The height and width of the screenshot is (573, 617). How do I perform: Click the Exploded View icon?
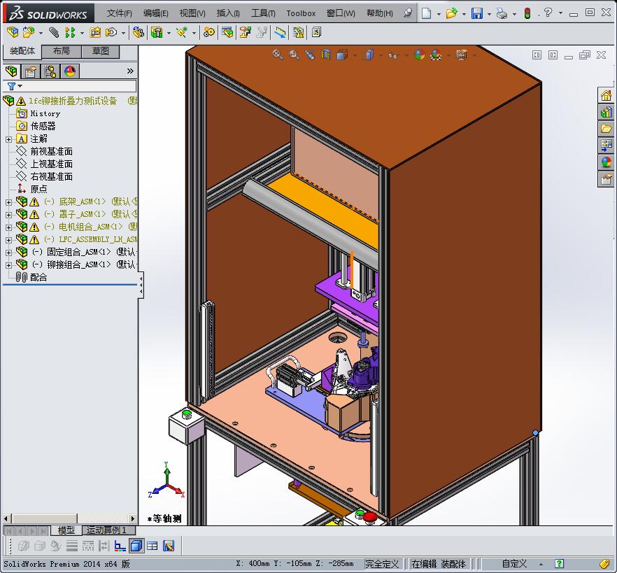[x=245, y=32]
